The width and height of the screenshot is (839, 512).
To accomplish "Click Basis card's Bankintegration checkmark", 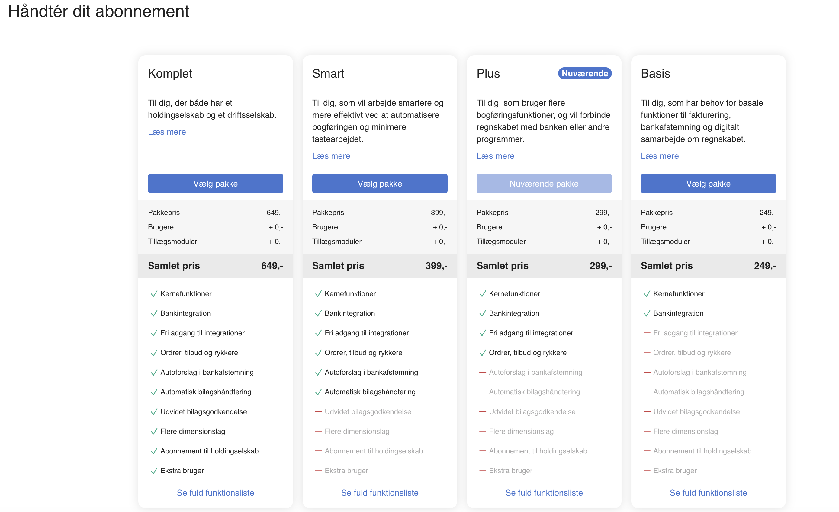I will click(647, 313).
